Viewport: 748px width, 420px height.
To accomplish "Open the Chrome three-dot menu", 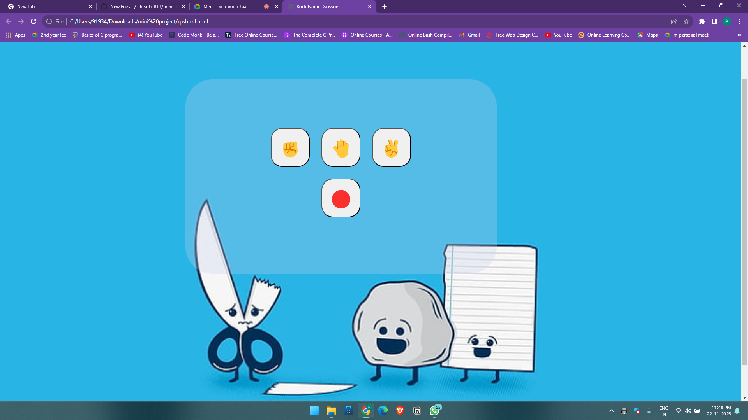I will [x=739, y=21].
